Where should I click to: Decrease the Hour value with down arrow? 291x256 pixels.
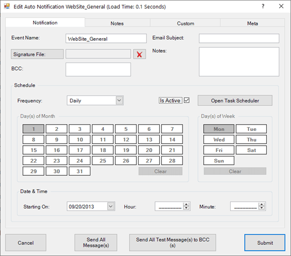(x=186, y=208)
